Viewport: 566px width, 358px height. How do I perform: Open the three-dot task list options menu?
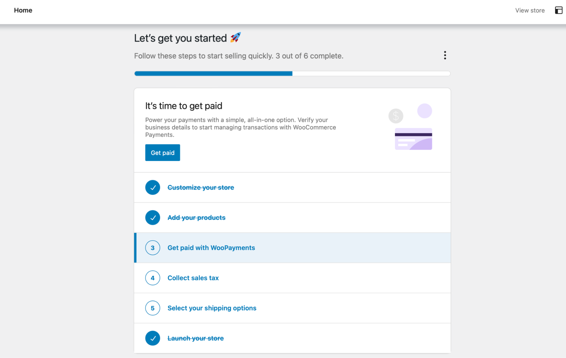445,55
